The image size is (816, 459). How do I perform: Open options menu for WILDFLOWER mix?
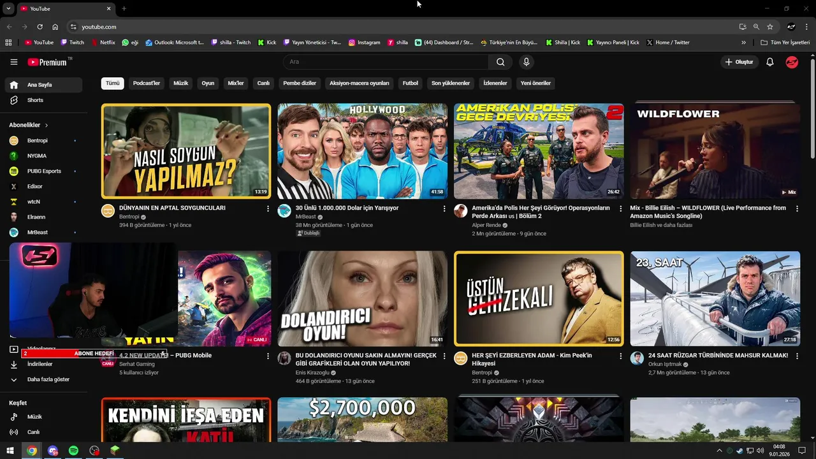[x=797, y=208]
